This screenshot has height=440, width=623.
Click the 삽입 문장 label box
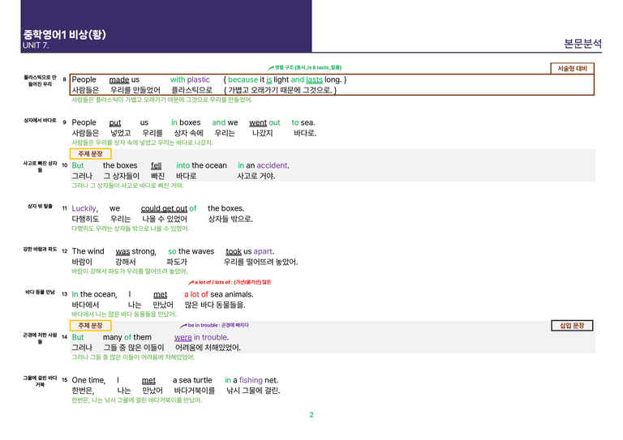pos(572,325)
